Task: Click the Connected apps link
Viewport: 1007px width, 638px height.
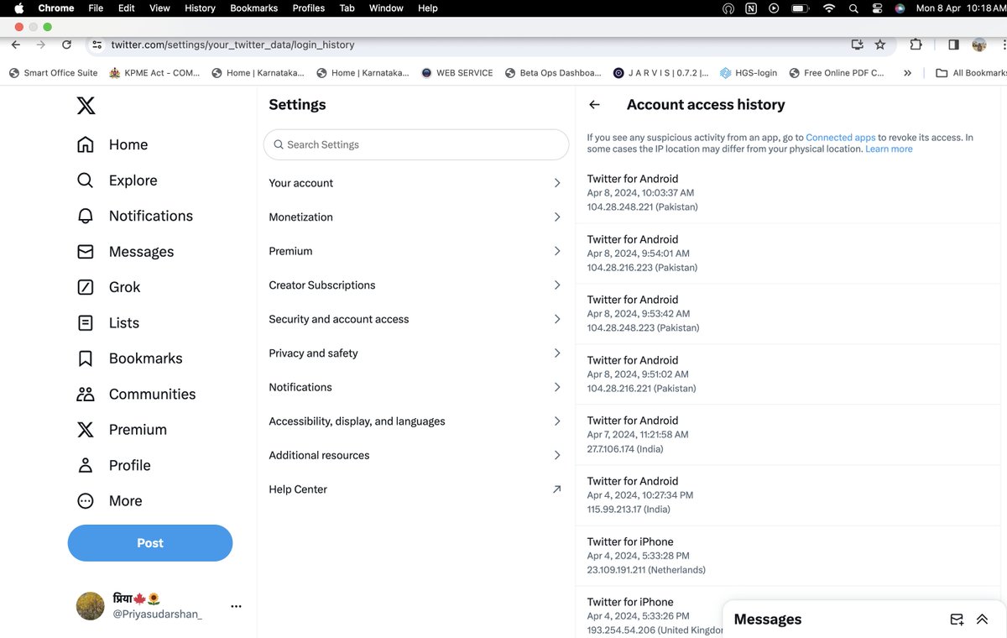Action: coord(840,138)
